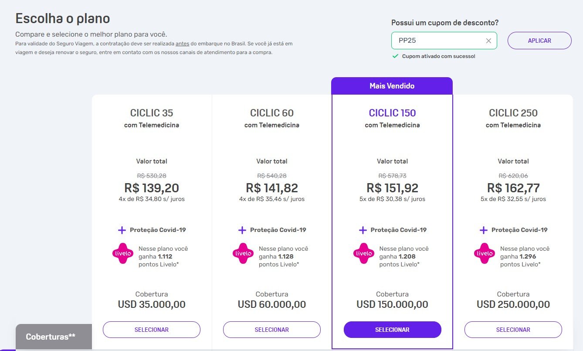
Task: Click the green coupon success checkmark
Action: click(395, 56)
